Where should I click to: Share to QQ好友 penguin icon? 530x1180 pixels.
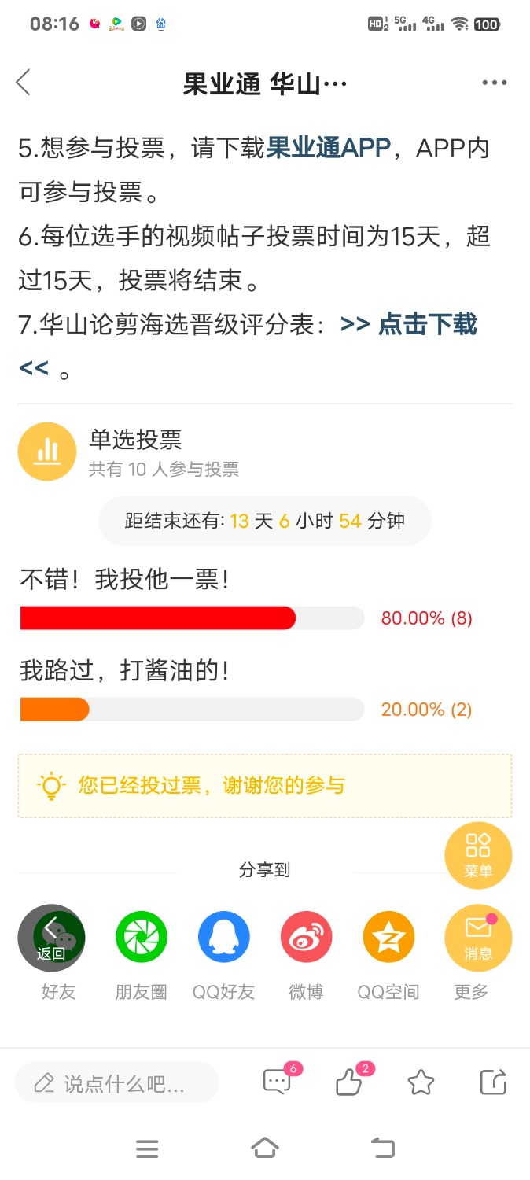coord(224,937)
